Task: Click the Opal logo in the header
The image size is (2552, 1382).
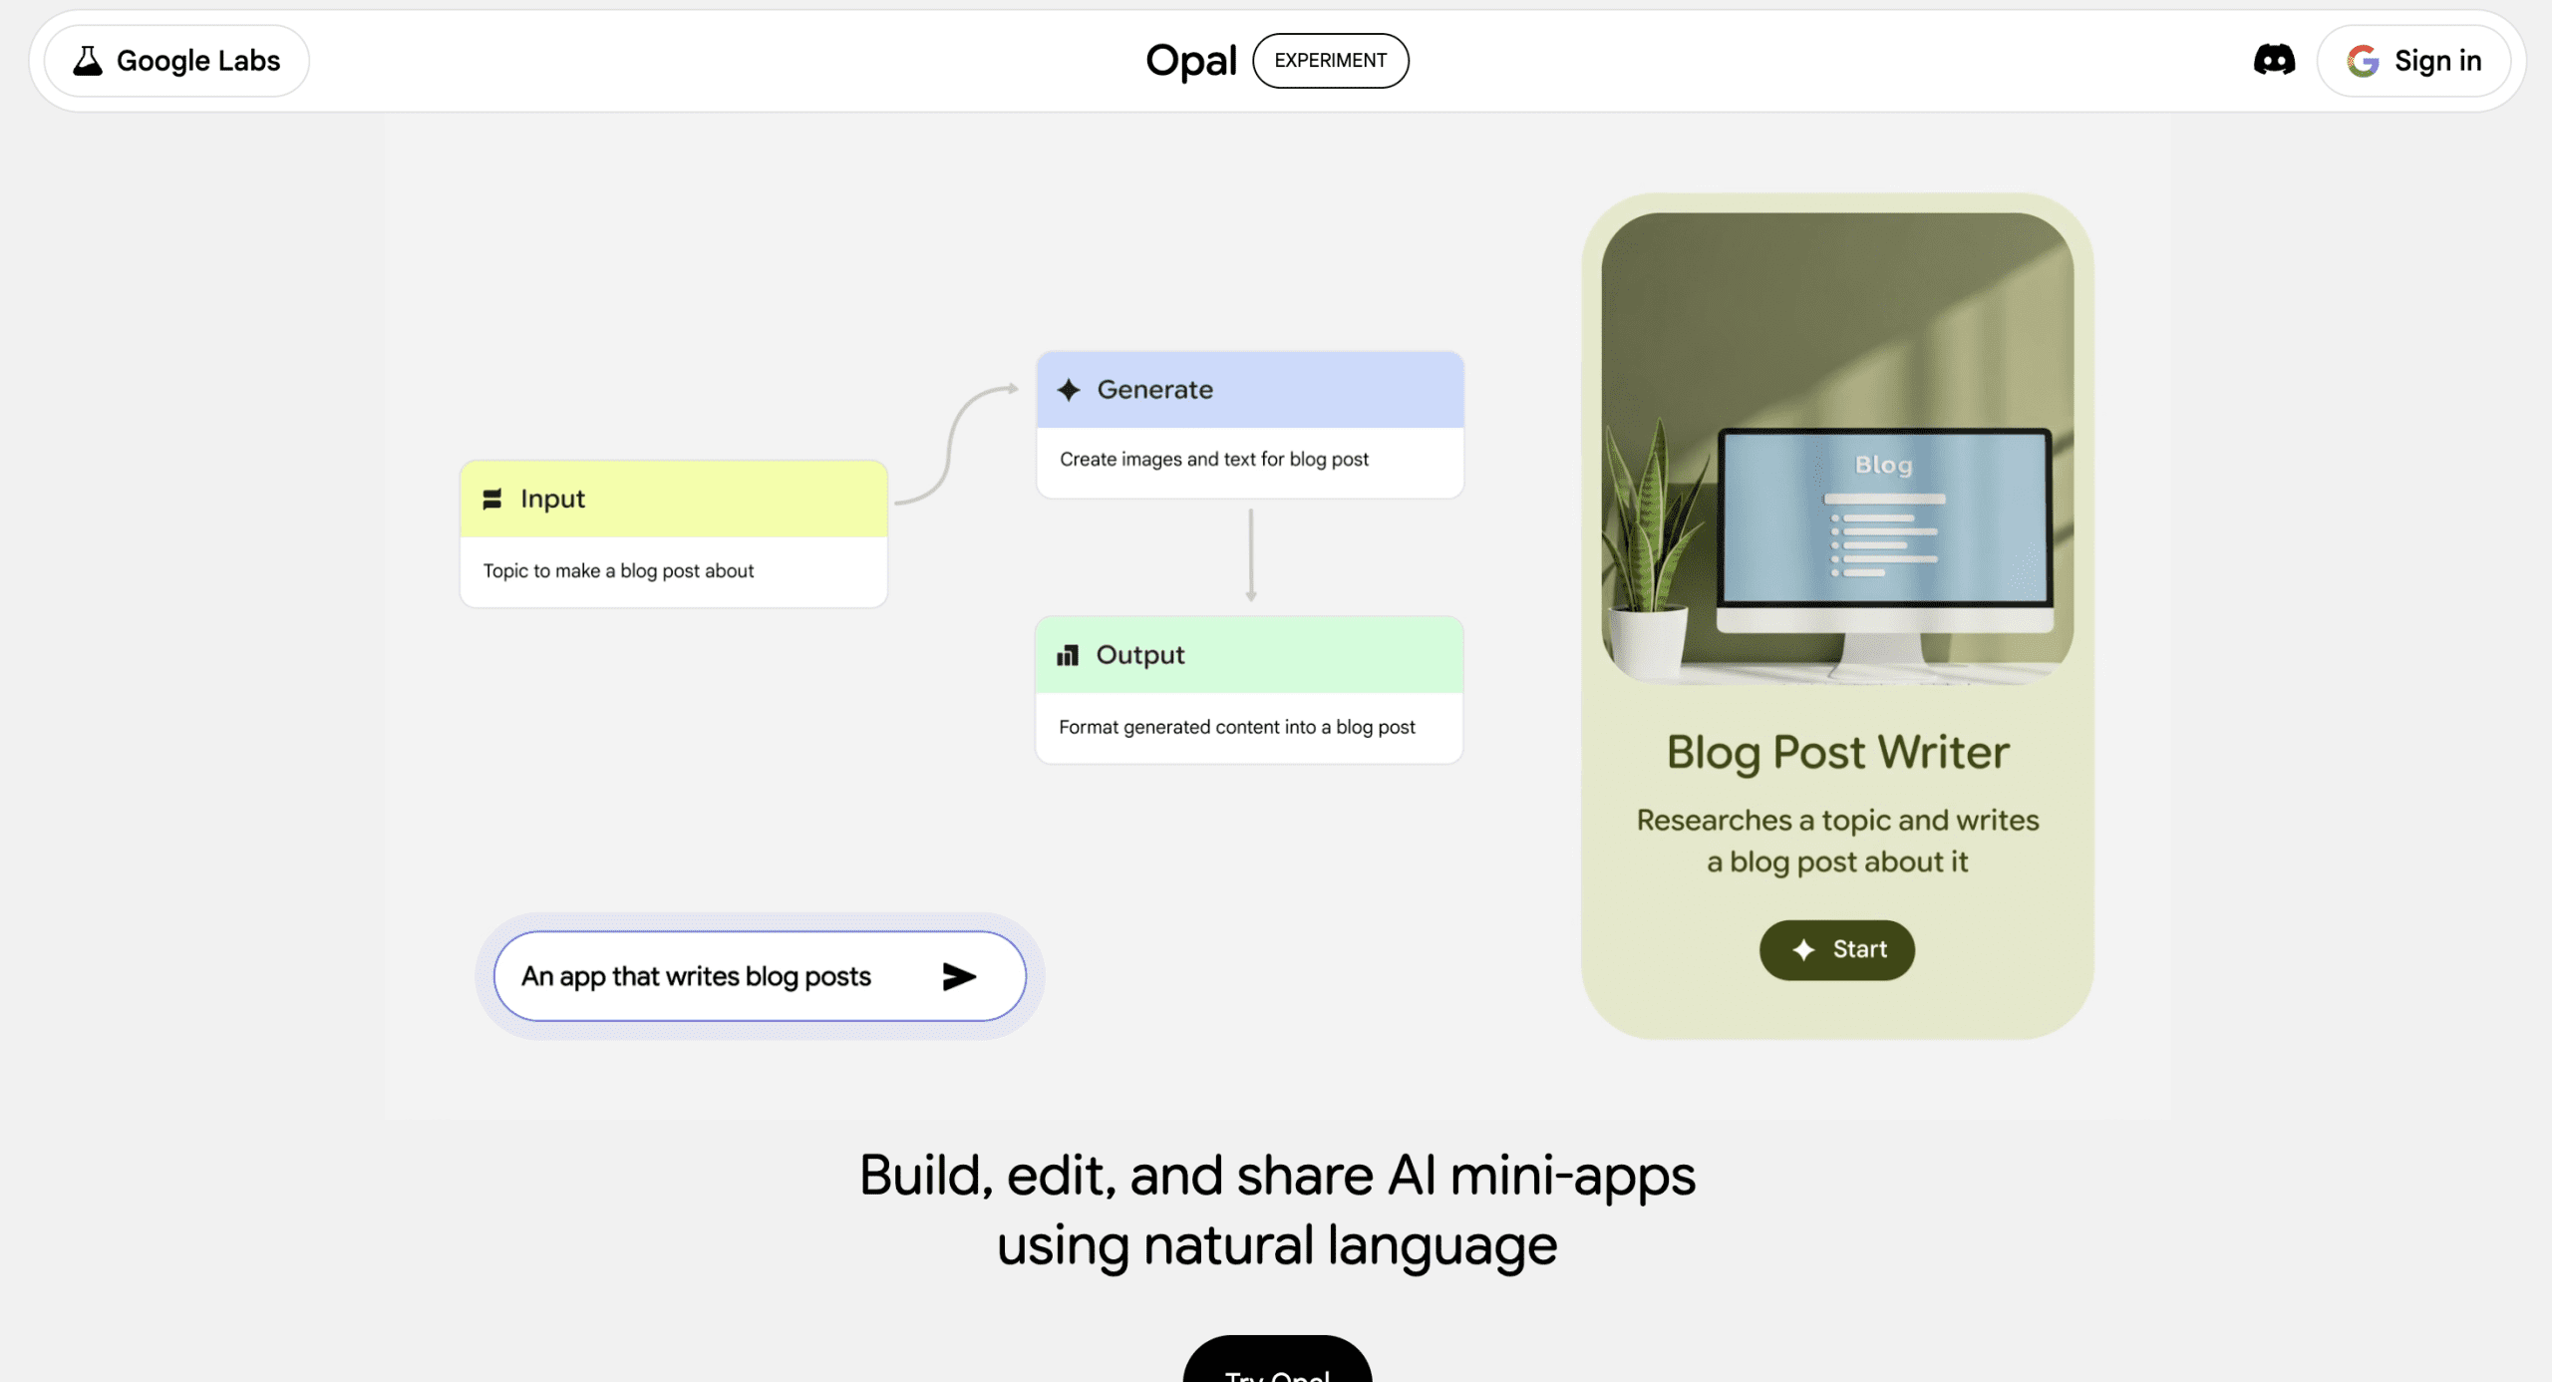Action: [1190, 60]
